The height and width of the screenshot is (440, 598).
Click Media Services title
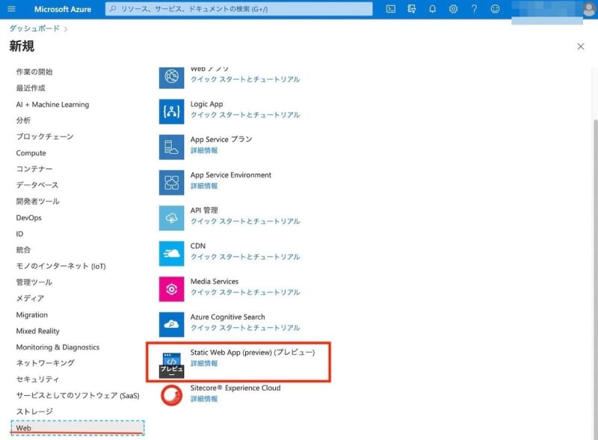tap(215, 282)
